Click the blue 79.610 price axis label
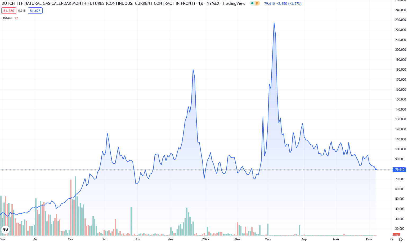 click(400, 170)
